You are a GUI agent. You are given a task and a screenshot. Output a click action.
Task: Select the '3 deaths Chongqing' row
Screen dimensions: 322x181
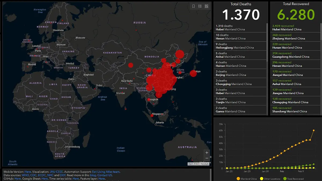pos(240,83)
